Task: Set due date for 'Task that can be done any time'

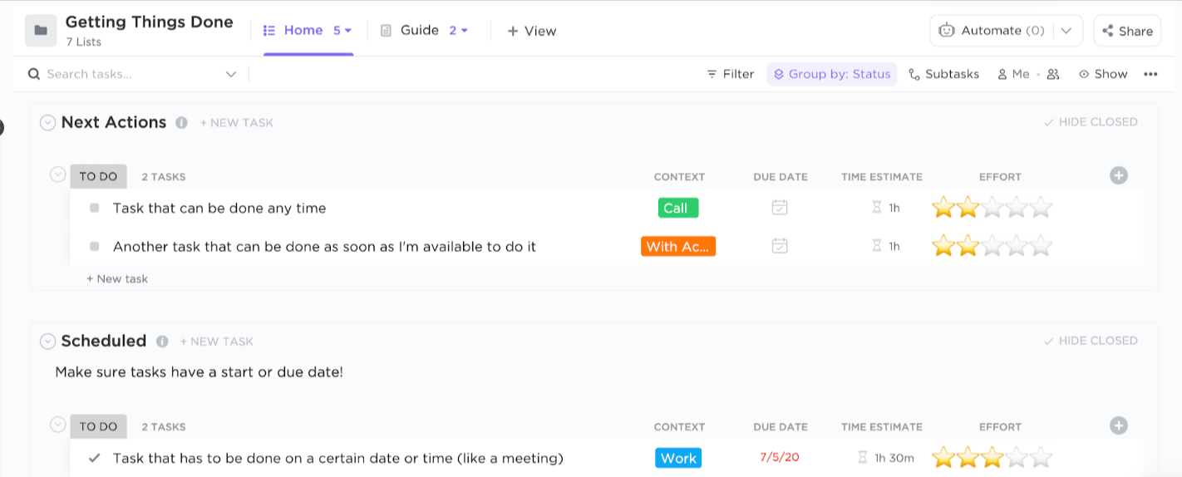Action: [x=780, y=208]
